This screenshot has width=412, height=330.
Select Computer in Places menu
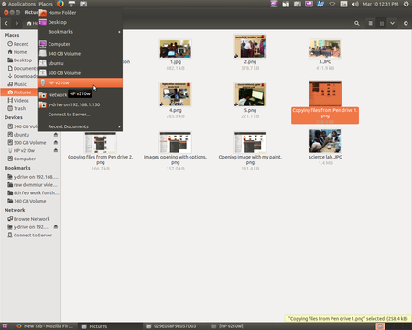pyautogui.click(x=80, y=44)
